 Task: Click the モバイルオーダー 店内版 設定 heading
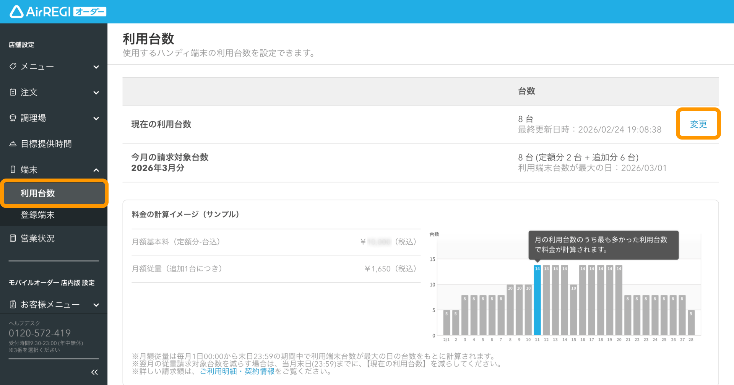(52, 283)
